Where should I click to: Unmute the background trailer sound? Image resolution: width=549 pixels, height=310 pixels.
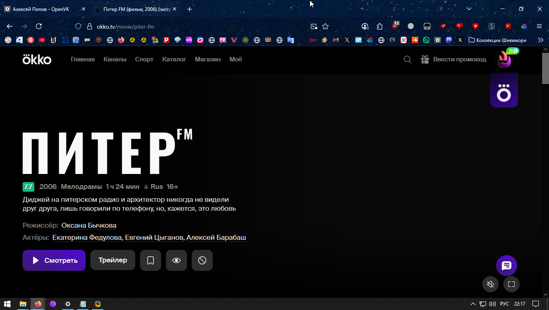click(490, 284)
